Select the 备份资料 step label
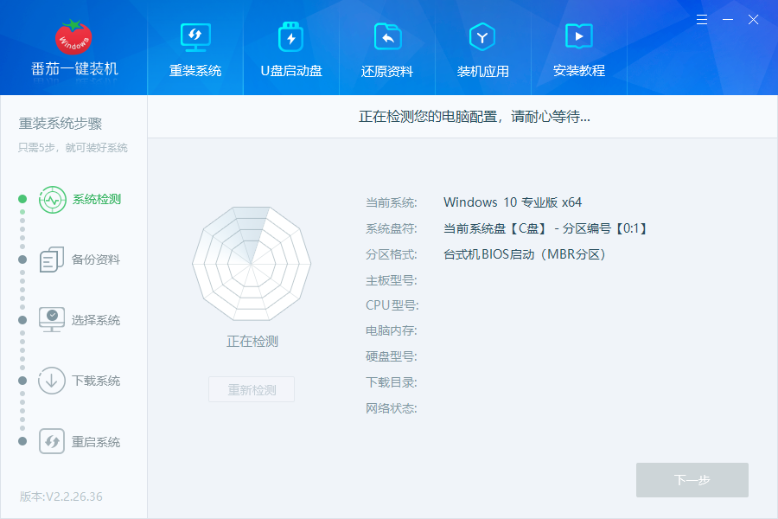 [96, 259]
